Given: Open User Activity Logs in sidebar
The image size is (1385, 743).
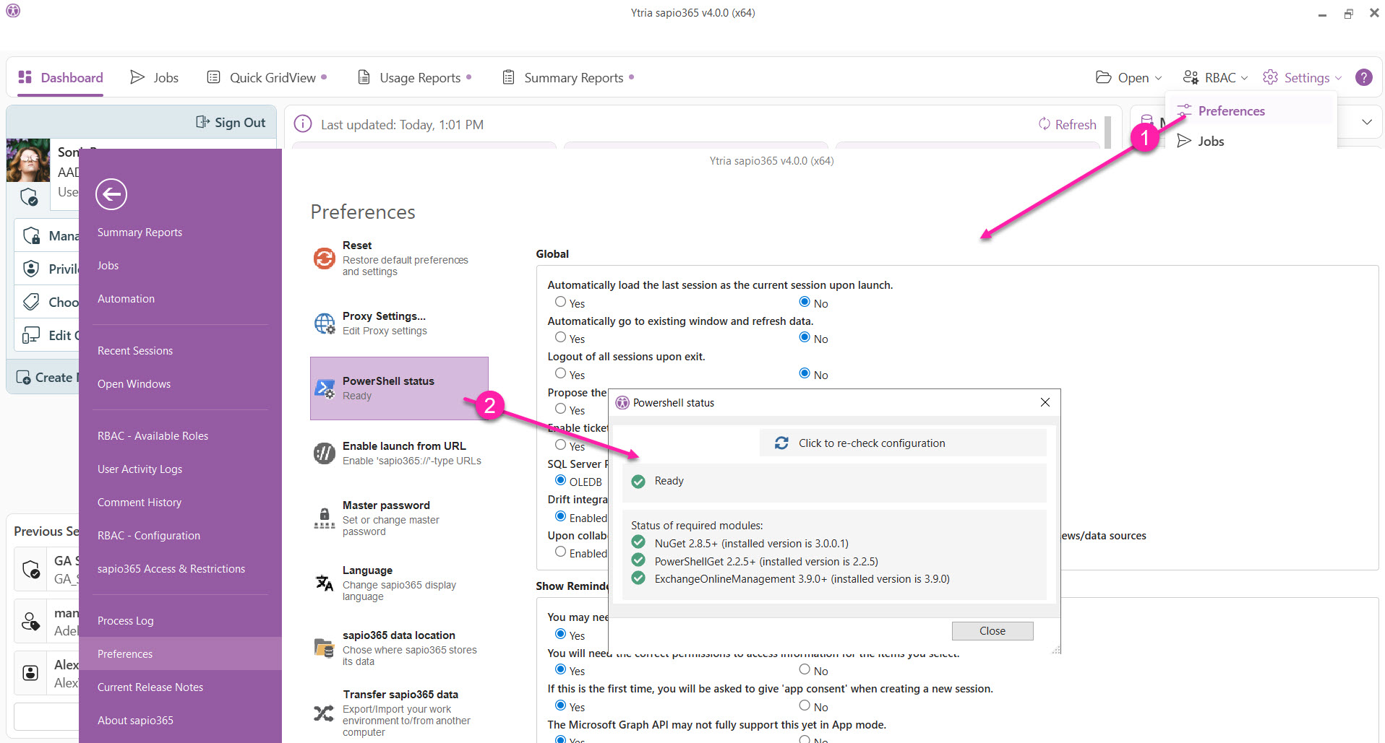Looking at the screenshot, I should [140, 469].
